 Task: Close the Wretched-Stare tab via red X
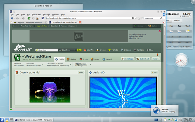click(x=80, y=22)
